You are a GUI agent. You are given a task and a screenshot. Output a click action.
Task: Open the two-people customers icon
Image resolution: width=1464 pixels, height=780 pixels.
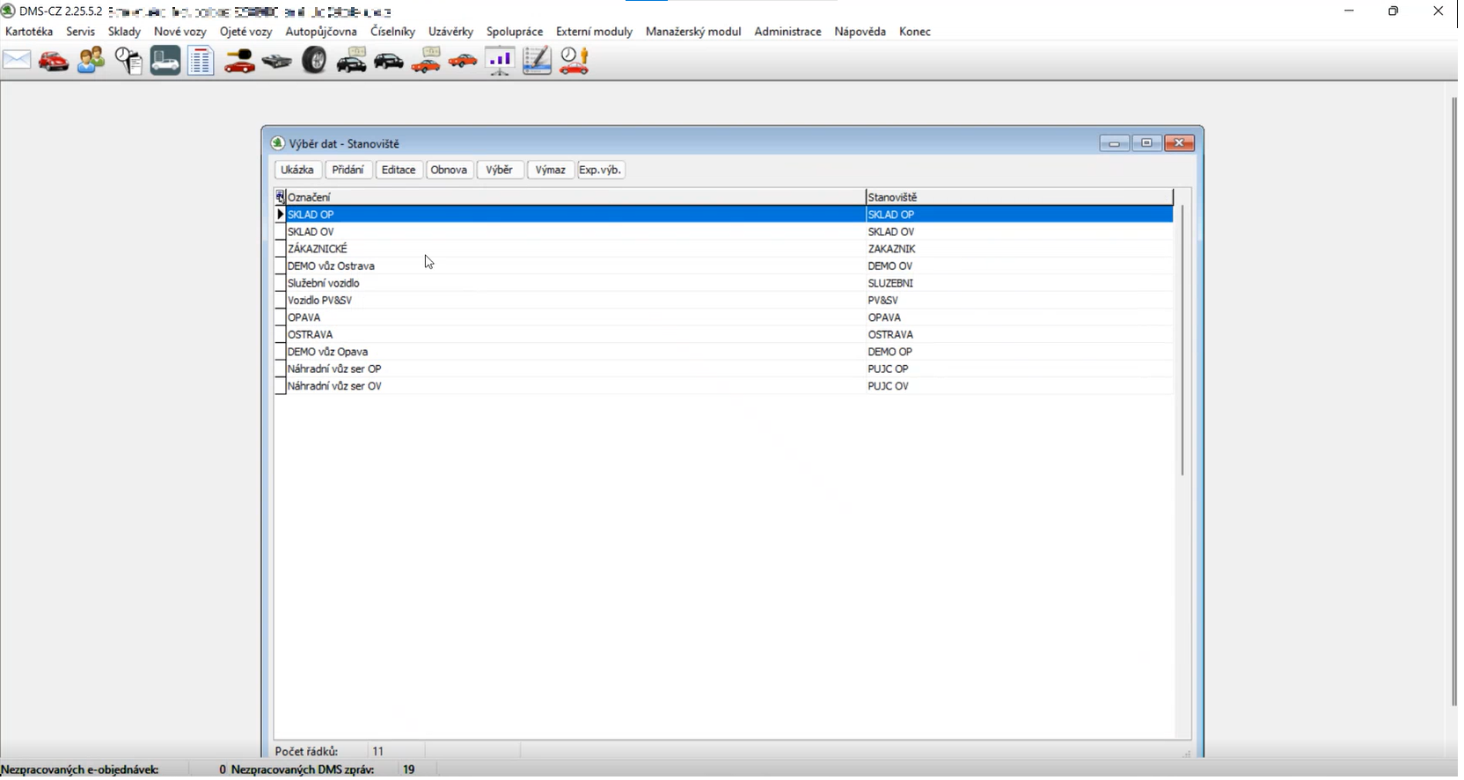91,61
